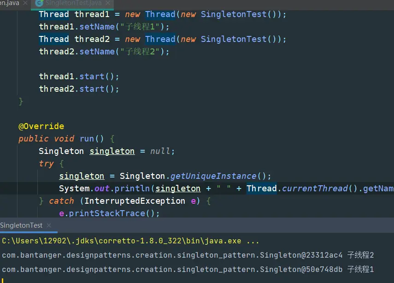The width and height of the screenshot is (394, 283).
Task: Click thread2.start() line
Action: tap(79, 89)
